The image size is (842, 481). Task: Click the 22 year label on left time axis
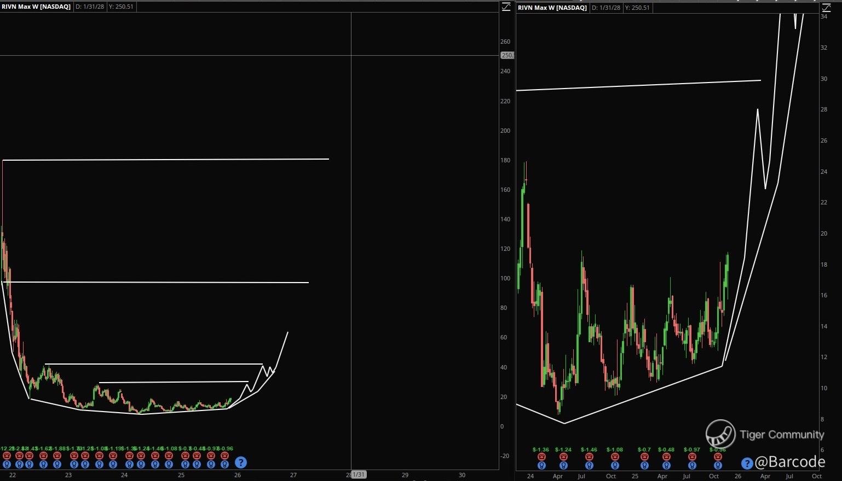pyautogui.click(x=13, y=475)
